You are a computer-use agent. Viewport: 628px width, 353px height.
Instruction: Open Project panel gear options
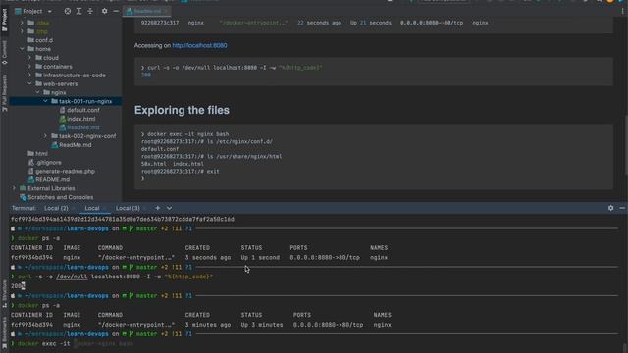point(105,11)
